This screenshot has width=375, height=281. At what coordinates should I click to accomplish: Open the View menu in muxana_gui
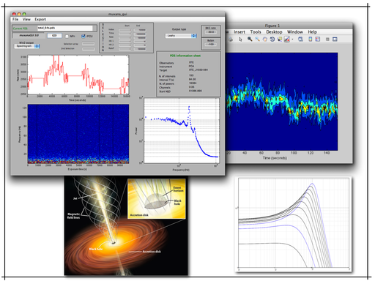tap(26, 19)
